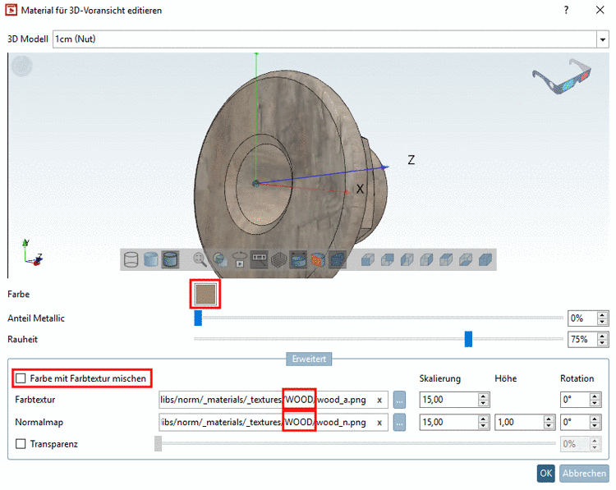Click the Farbtextur file path field
The image size is (616, 490).
click(x=274, y=400)
